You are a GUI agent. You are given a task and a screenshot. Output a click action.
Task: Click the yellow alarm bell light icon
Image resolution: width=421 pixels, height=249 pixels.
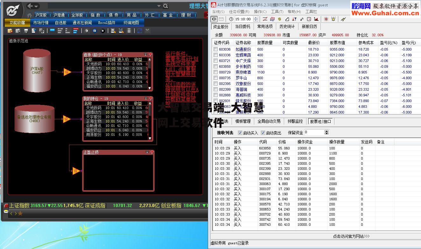333,19
